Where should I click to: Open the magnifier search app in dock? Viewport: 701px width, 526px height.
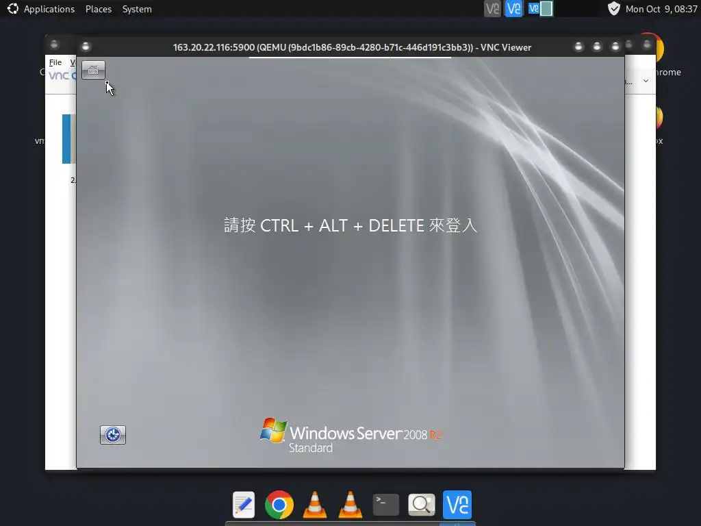[x=422, y=505]
